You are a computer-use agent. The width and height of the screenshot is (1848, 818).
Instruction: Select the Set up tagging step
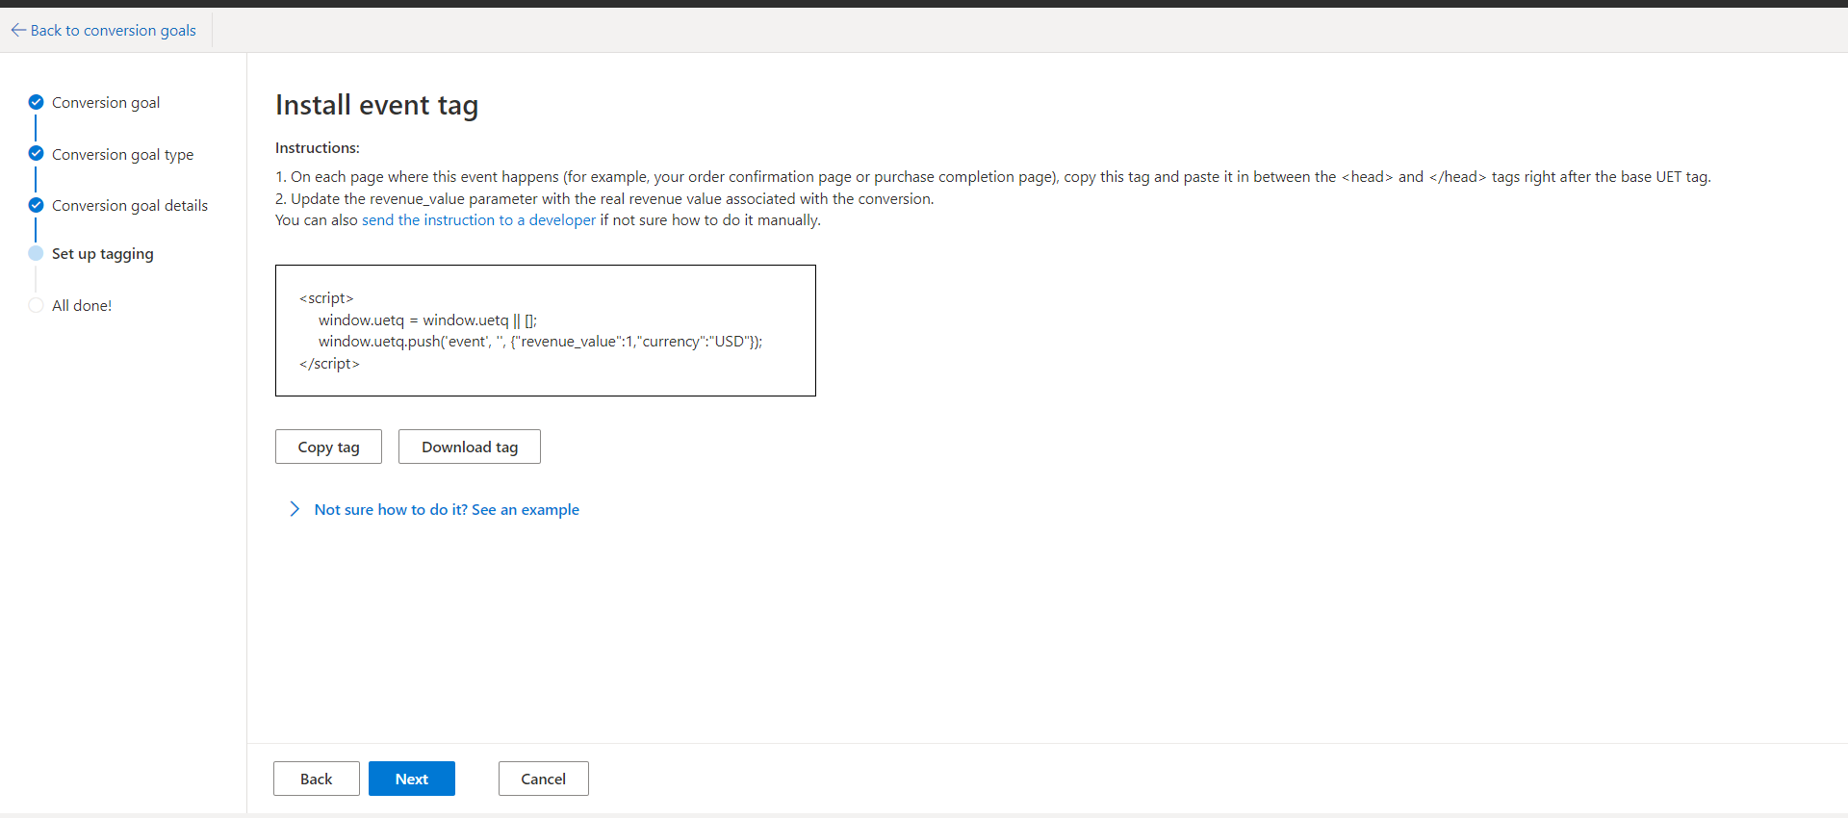pos(103,253)
